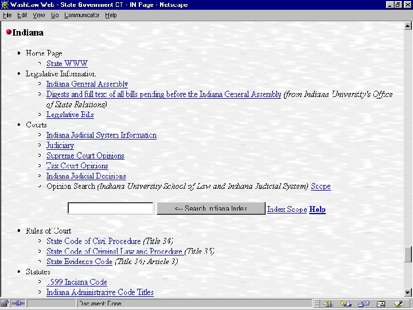
Task: Follow the Judiciary link
Action: [60, 145]
